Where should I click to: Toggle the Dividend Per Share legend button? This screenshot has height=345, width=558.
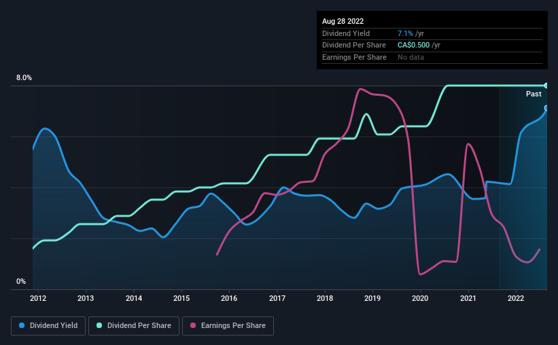134,326
